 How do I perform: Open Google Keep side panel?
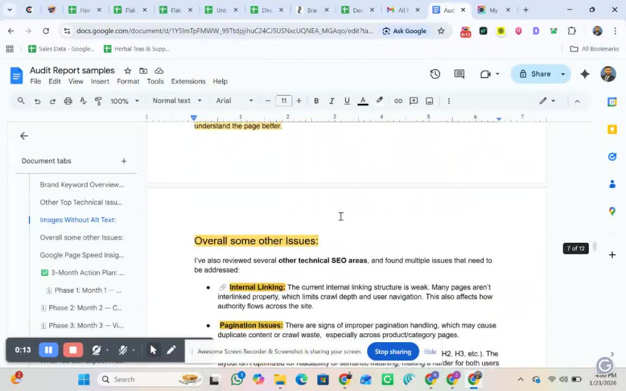click(612, 129)
